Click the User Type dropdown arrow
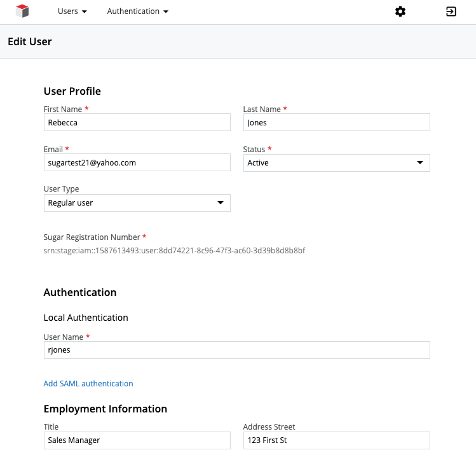476x457 pixels. 220,203
